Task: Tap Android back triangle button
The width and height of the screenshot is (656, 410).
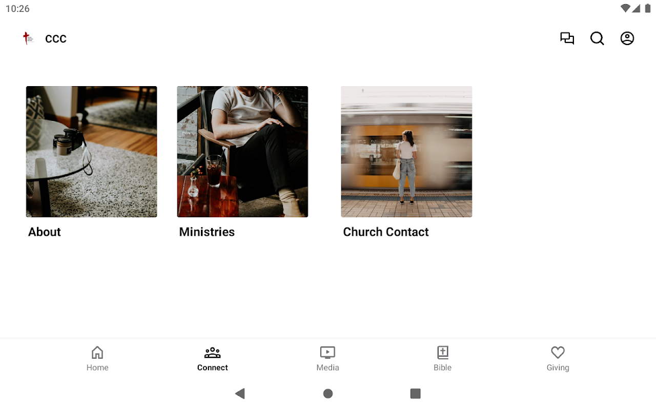Action: point(240,394)
